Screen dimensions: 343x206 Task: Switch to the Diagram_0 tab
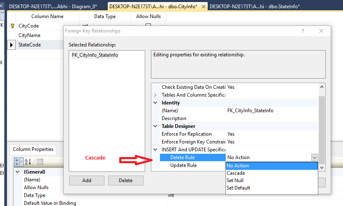coord(53,6)
